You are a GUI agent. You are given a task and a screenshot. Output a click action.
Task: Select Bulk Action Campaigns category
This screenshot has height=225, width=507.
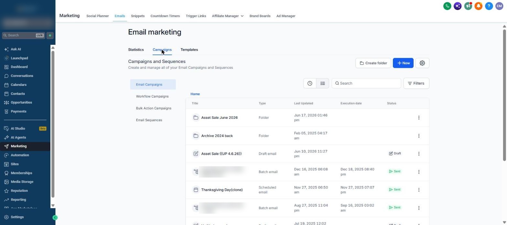coord(153,108)
